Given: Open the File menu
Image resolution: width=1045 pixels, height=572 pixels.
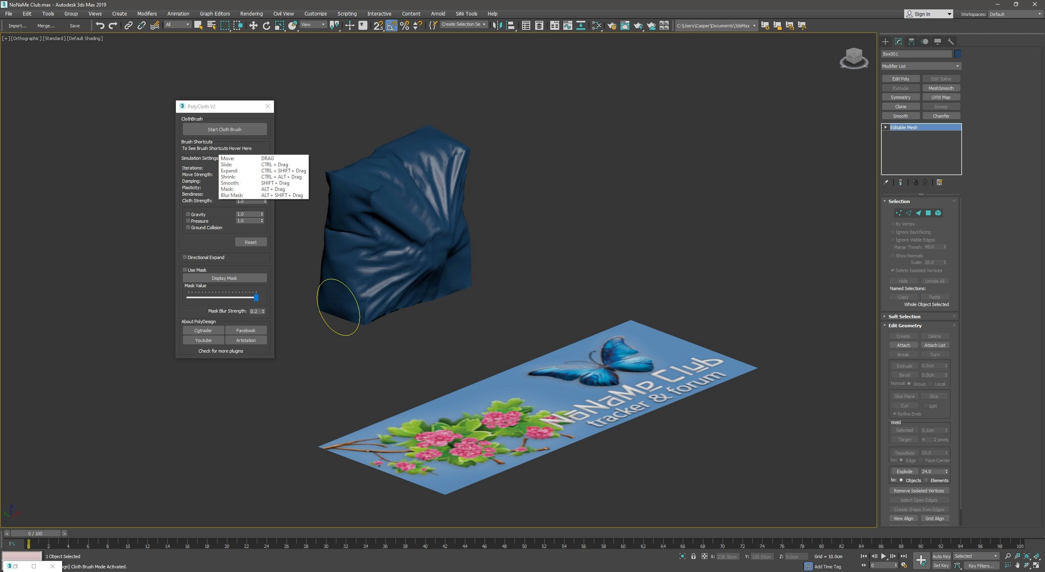Looking at the screenshot, I should pos(8,13).
